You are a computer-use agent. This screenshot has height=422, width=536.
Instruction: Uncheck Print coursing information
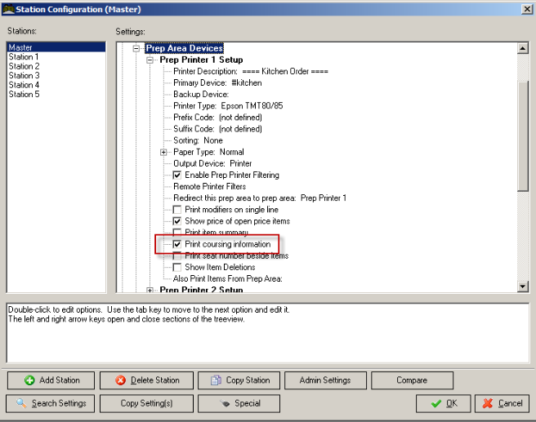pyautogui.click(x=177, y=244)
